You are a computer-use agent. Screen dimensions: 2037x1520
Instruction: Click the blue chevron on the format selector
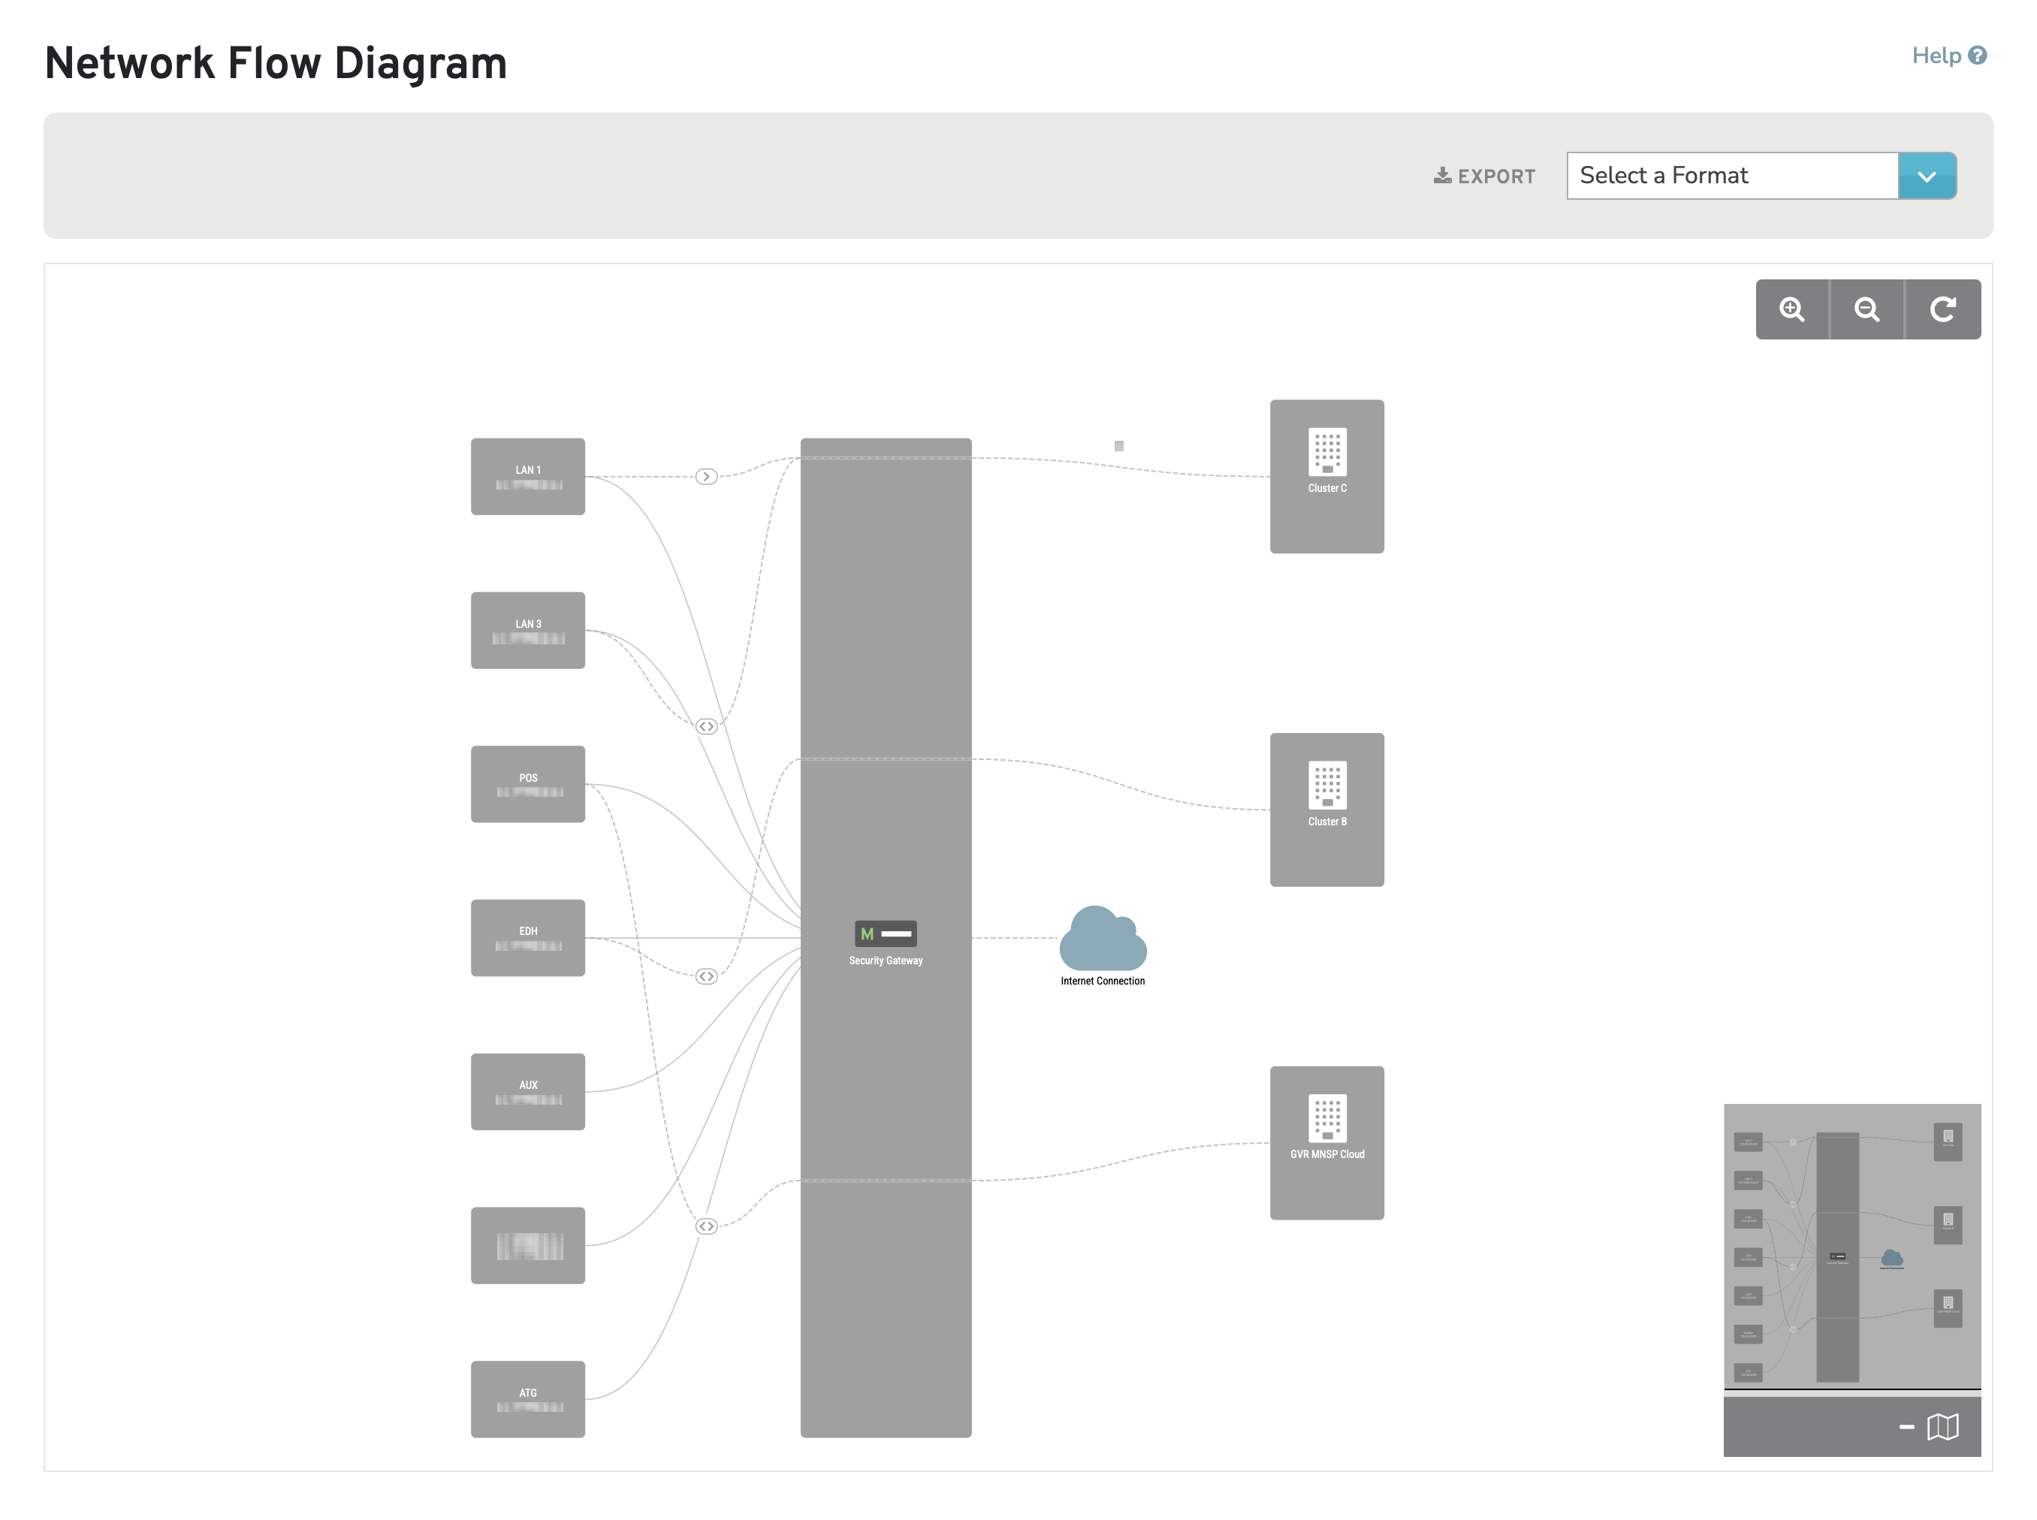(1927, 175)
